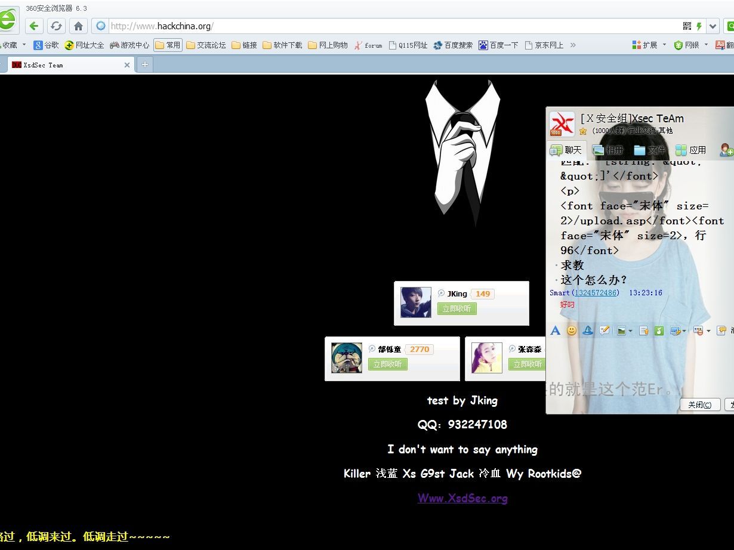The image size is (734, 550).
Task: Click the notepad with pencil icon in QQ
Action: 605,330
